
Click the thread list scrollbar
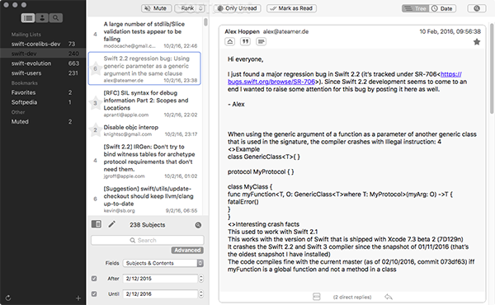(205, 22)
